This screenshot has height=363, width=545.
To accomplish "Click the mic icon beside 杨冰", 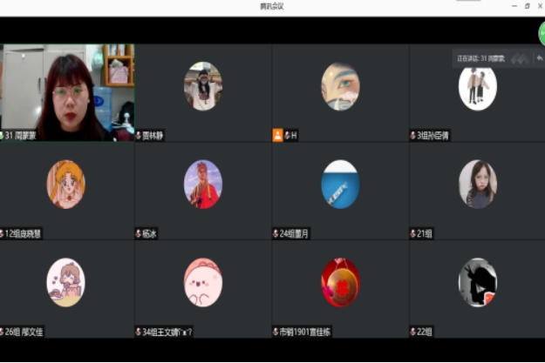I will coord(139,233).
